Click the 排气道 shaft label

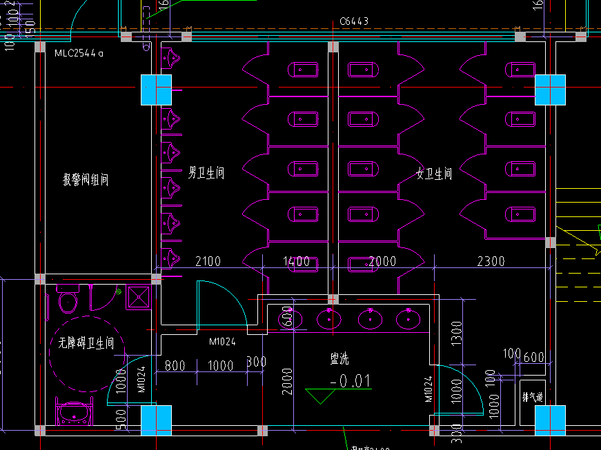pyautogui.click(x=533, y=397)
